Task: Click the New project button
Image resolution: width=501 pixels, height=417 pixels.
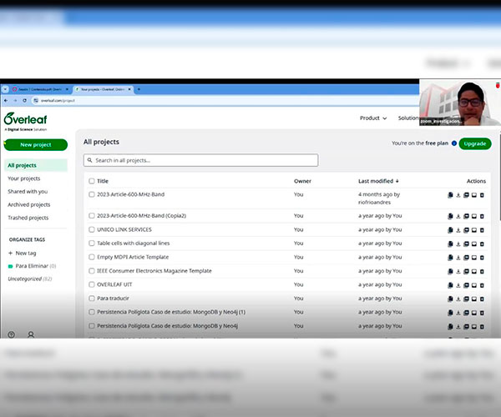Action: [36, 145]
